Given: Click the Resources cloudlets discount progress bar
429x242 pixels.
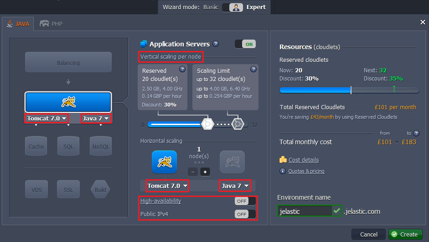Looking at the screenshot, I should click(349, 90).
